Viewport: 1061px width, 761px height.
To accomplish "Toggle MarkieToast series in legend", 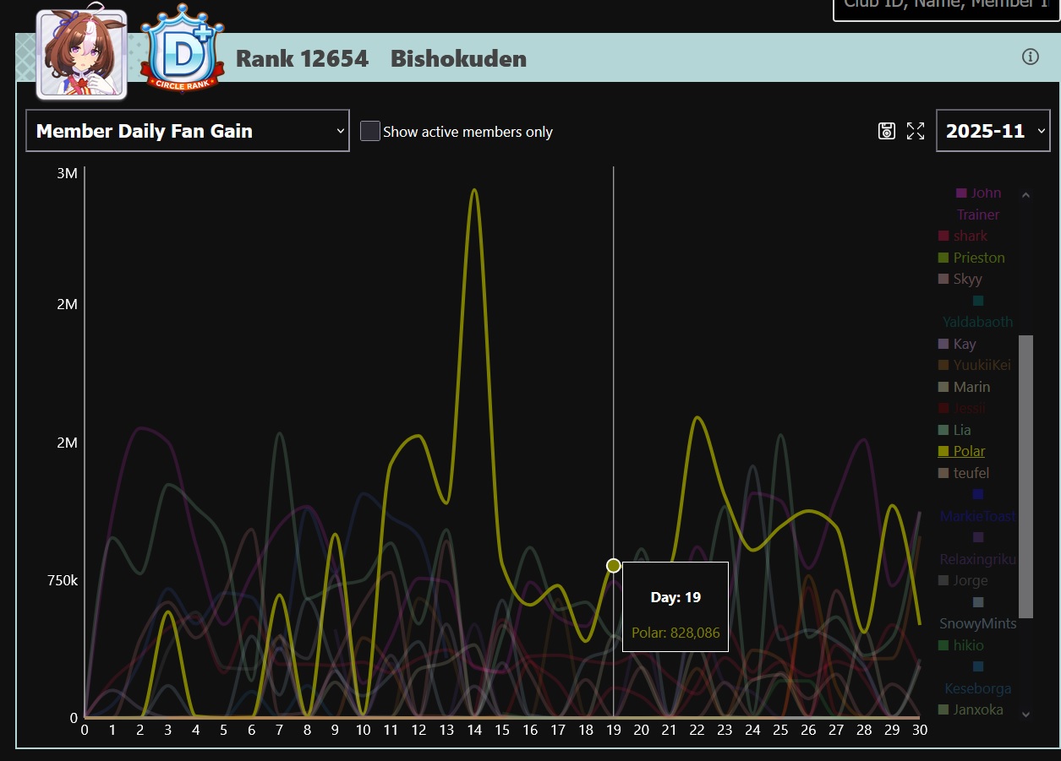I will 978,505.
